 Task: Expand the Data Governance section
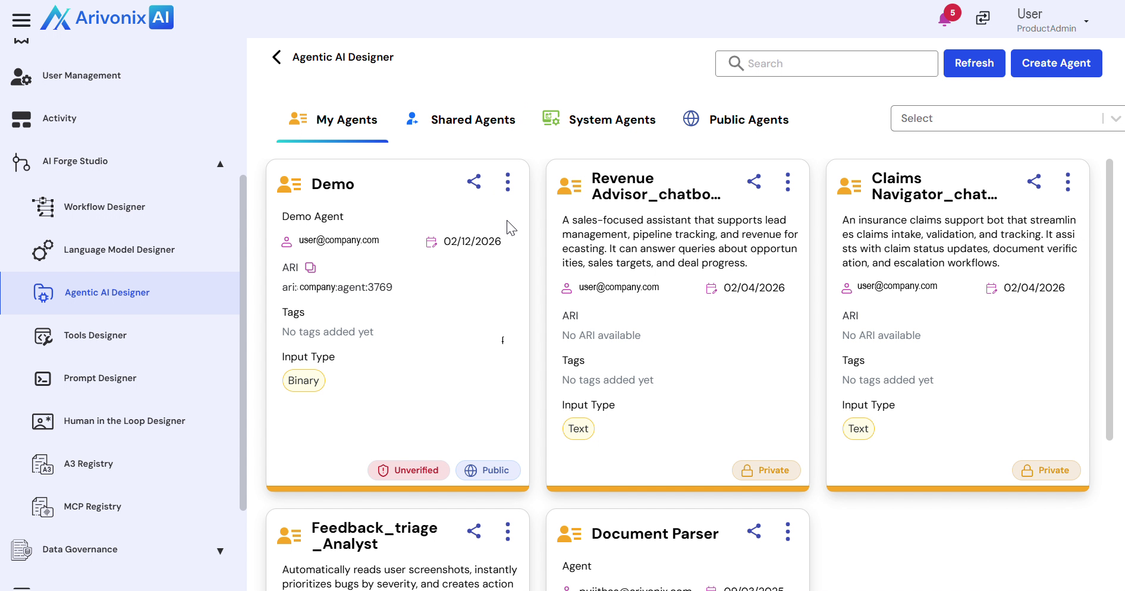pos(220,551)
